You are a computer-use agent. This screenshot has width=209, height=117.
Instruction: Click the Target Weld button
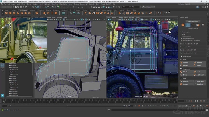coord(200,81)
